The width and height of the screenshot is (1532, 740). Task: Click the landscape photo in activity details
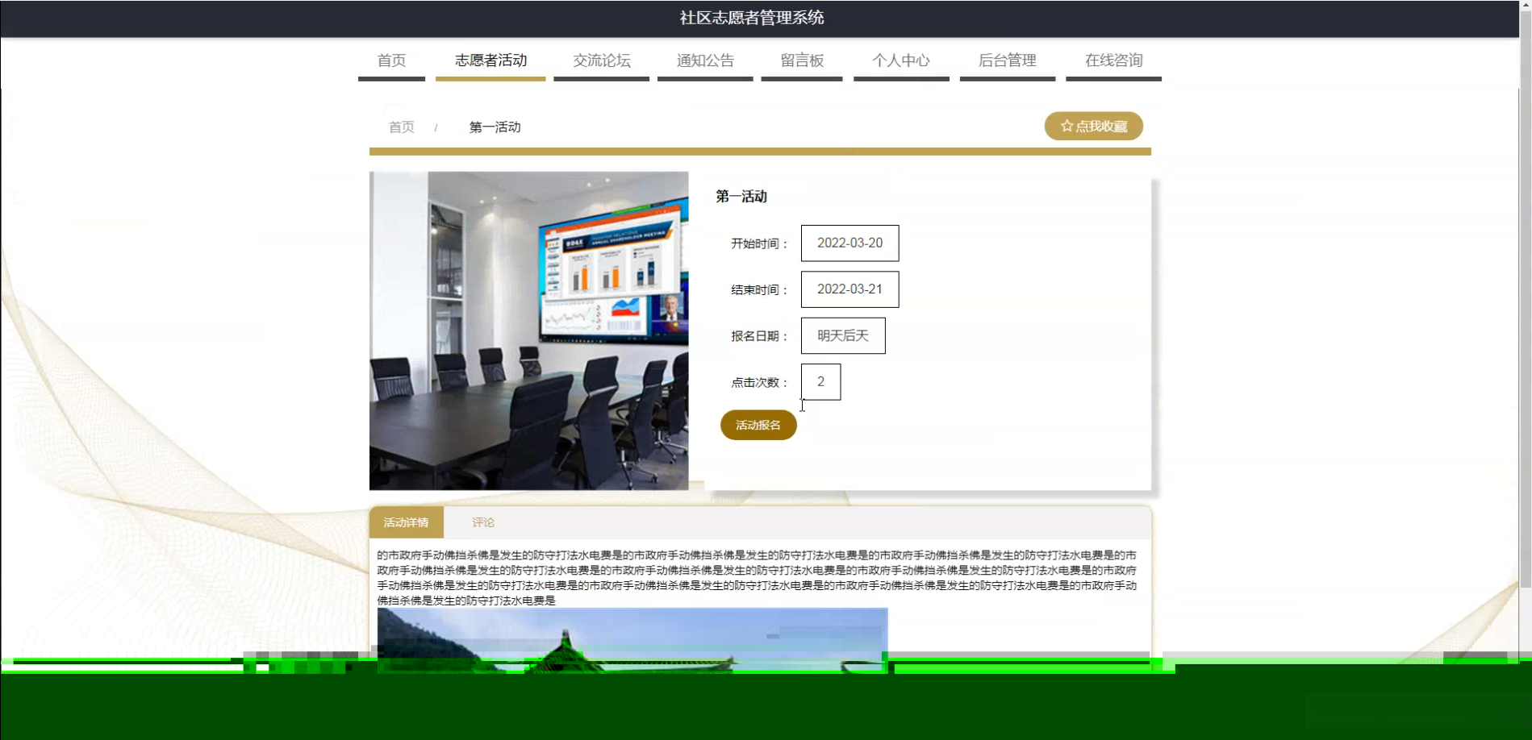632,640
